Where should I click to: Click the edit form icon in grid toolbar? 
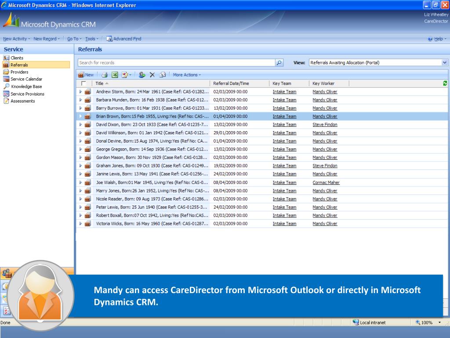(x=125, y=75)
